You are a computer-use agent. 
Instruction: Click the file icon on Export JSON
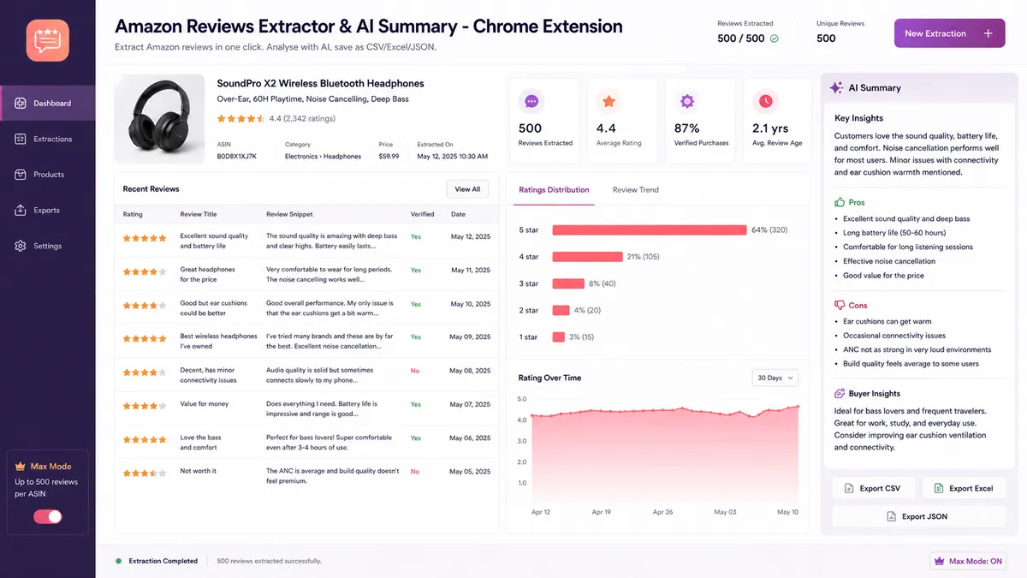point(891,516)
